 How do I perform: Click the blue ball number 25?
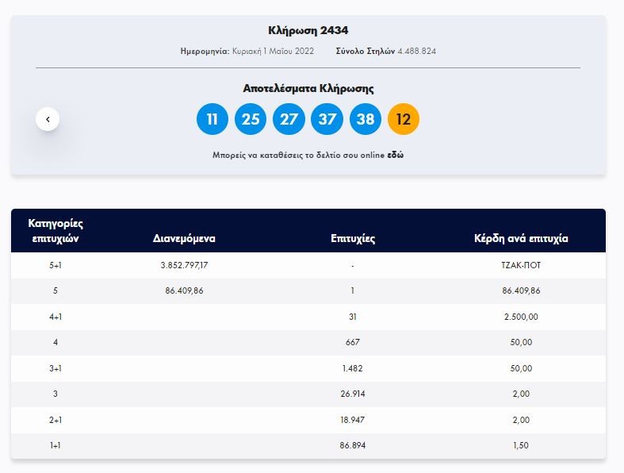[x=251, y=119]
